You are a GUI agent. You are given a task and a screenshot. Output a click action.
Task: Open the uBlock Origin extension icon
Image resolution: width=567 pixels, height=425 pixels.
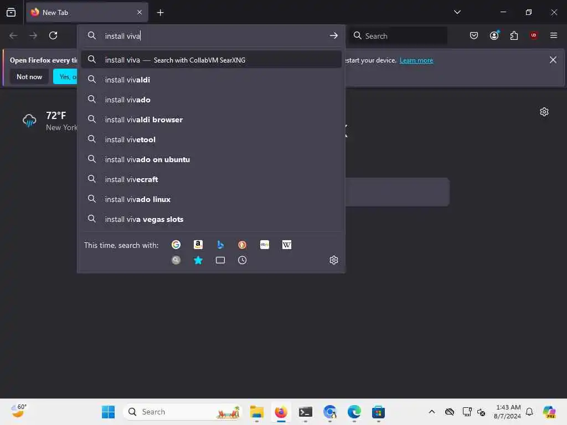534,35
